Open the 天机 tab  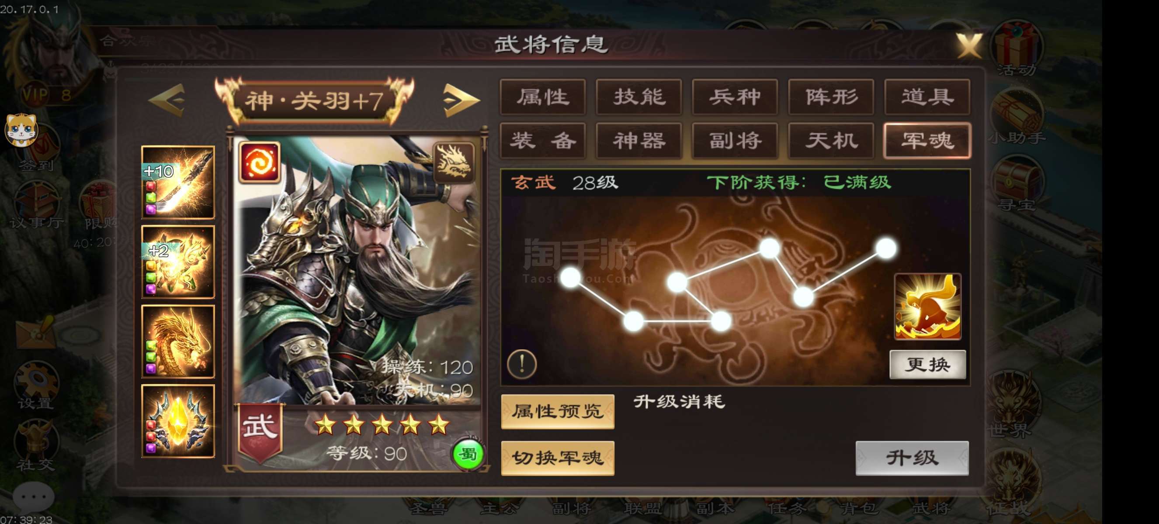pos(831,141)
